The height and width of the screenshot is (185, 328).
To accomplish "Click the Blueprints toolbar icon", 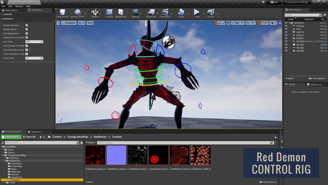I will [151, 13].
